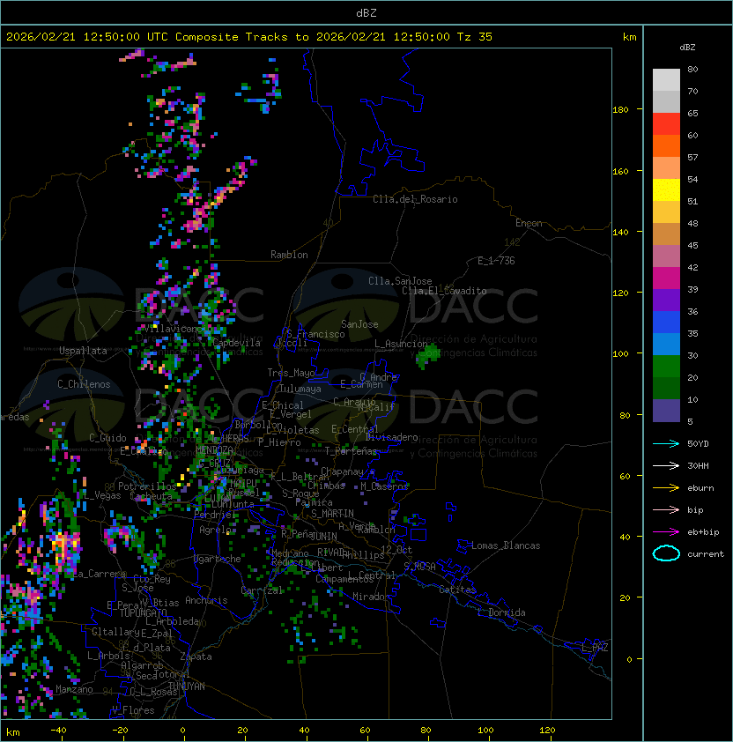The width and height of the screenshot is (733, 742).
Task: Click the 'Capdevila' map label
Action: click(236, 343)
